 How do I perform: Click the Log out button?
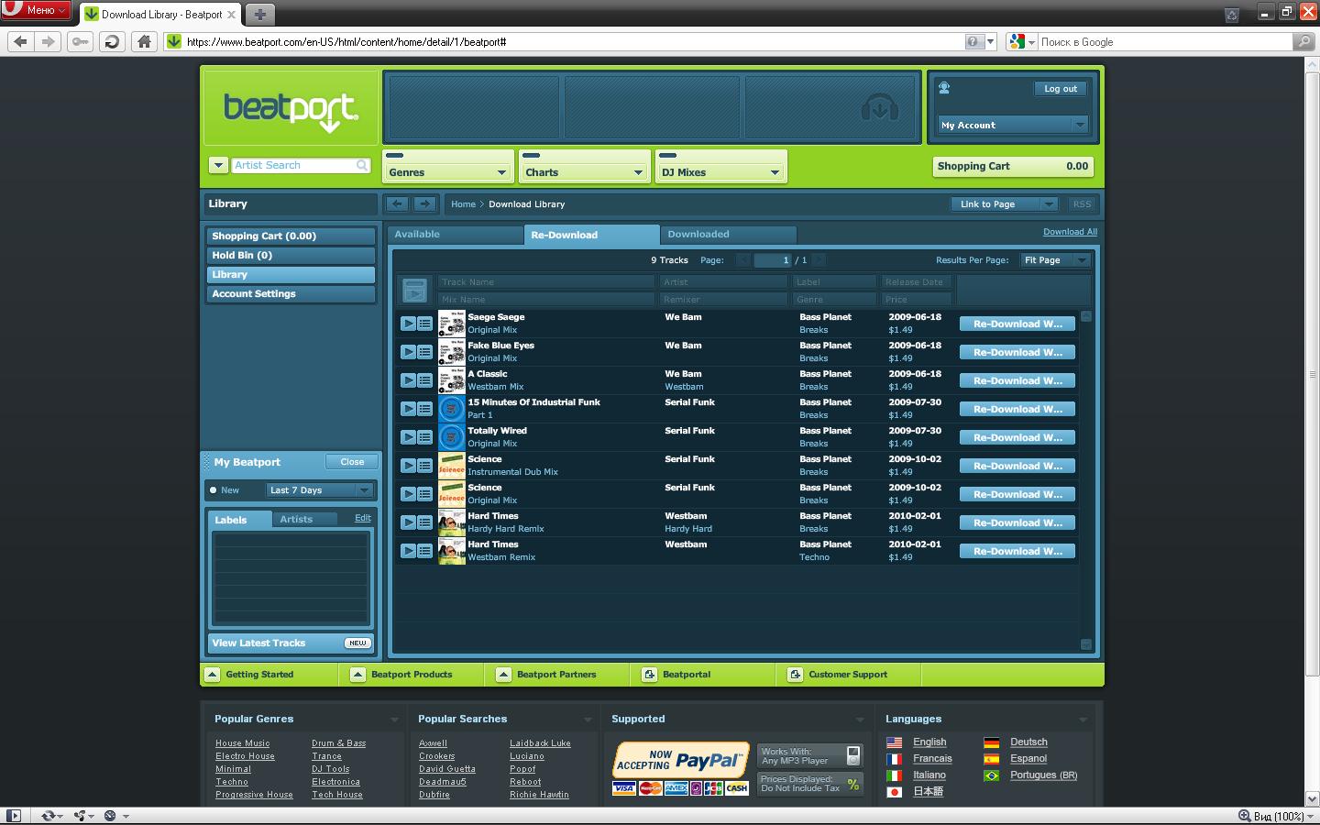click(x=1061, y=89)
